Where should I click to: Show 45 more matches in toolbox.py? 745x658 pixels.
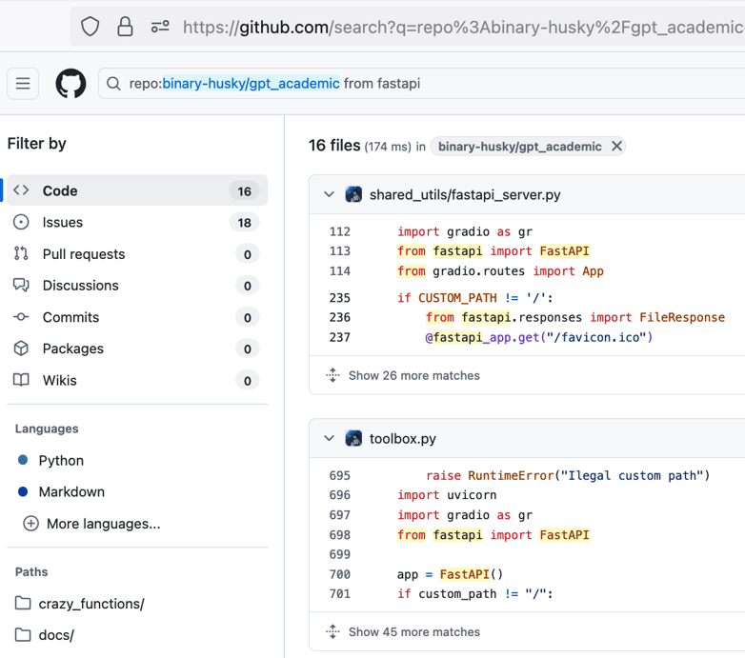[413, 632]
